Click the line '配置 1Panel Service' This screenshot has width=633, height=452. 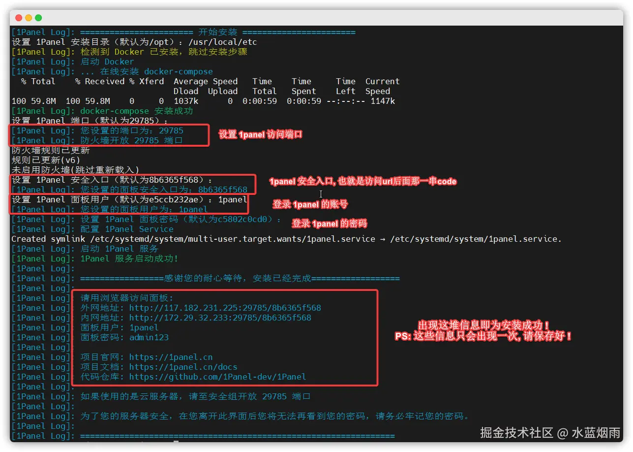pyautogui.click(x=126, y=229)
